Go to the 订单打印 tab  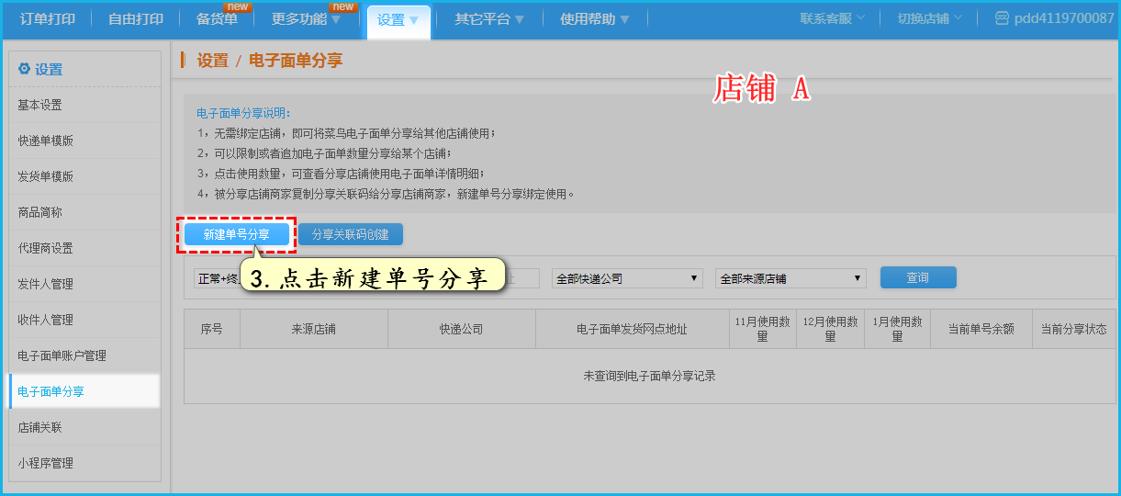click(x=48, y=19)
